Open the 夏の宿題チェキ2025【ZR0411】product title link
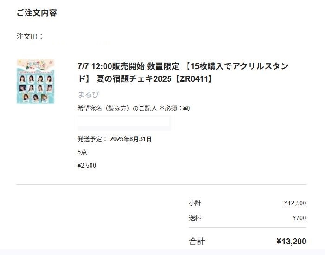The height and width of the screenshot is (255, 325). (x=183, y=72)
